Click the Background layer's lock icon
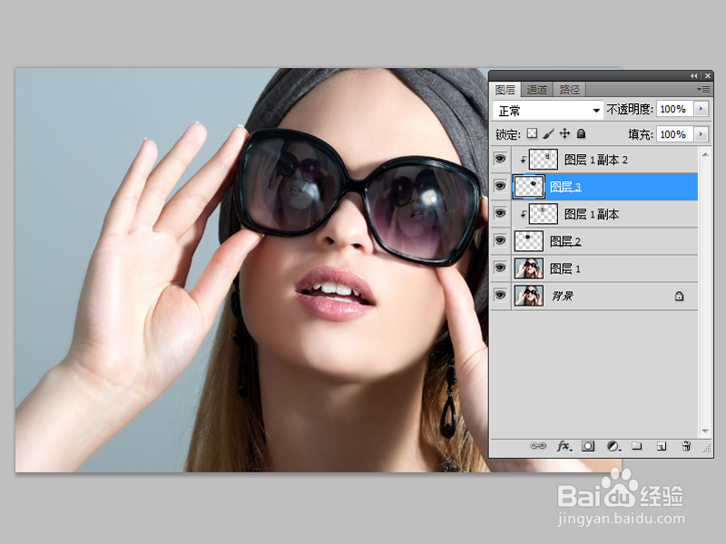This screenshot has height=544, width=726. point(679,296)
